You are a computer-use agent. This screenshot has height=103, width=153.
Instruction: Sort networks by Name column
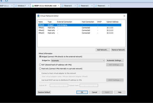pos(42,22)
